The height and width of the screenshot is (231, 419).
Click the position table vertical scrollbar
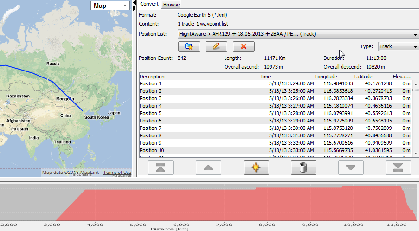point(415,116)
